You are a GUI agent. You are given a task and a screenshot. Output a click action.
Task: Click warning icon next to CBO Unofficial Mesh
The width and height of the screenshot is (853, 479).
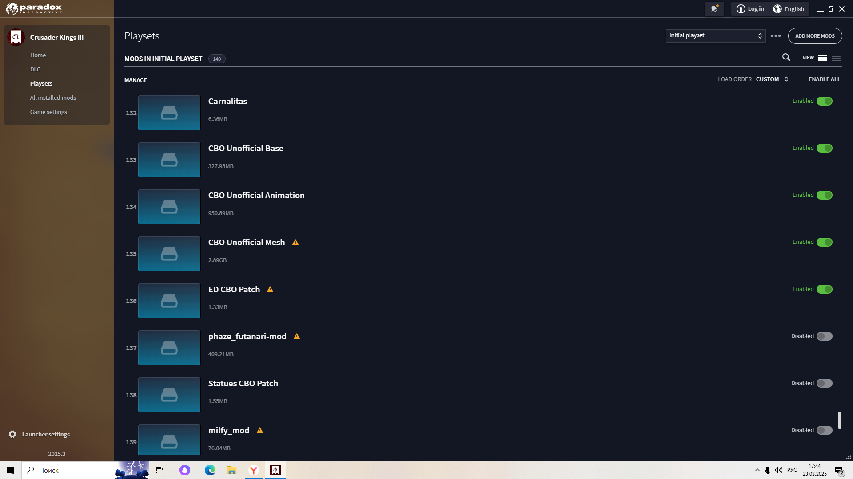tap(295, 242)
